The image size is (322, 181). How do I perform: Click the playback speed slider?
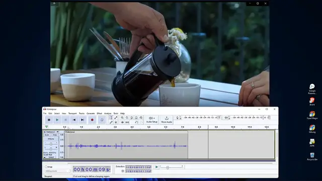tap(171, 167)
